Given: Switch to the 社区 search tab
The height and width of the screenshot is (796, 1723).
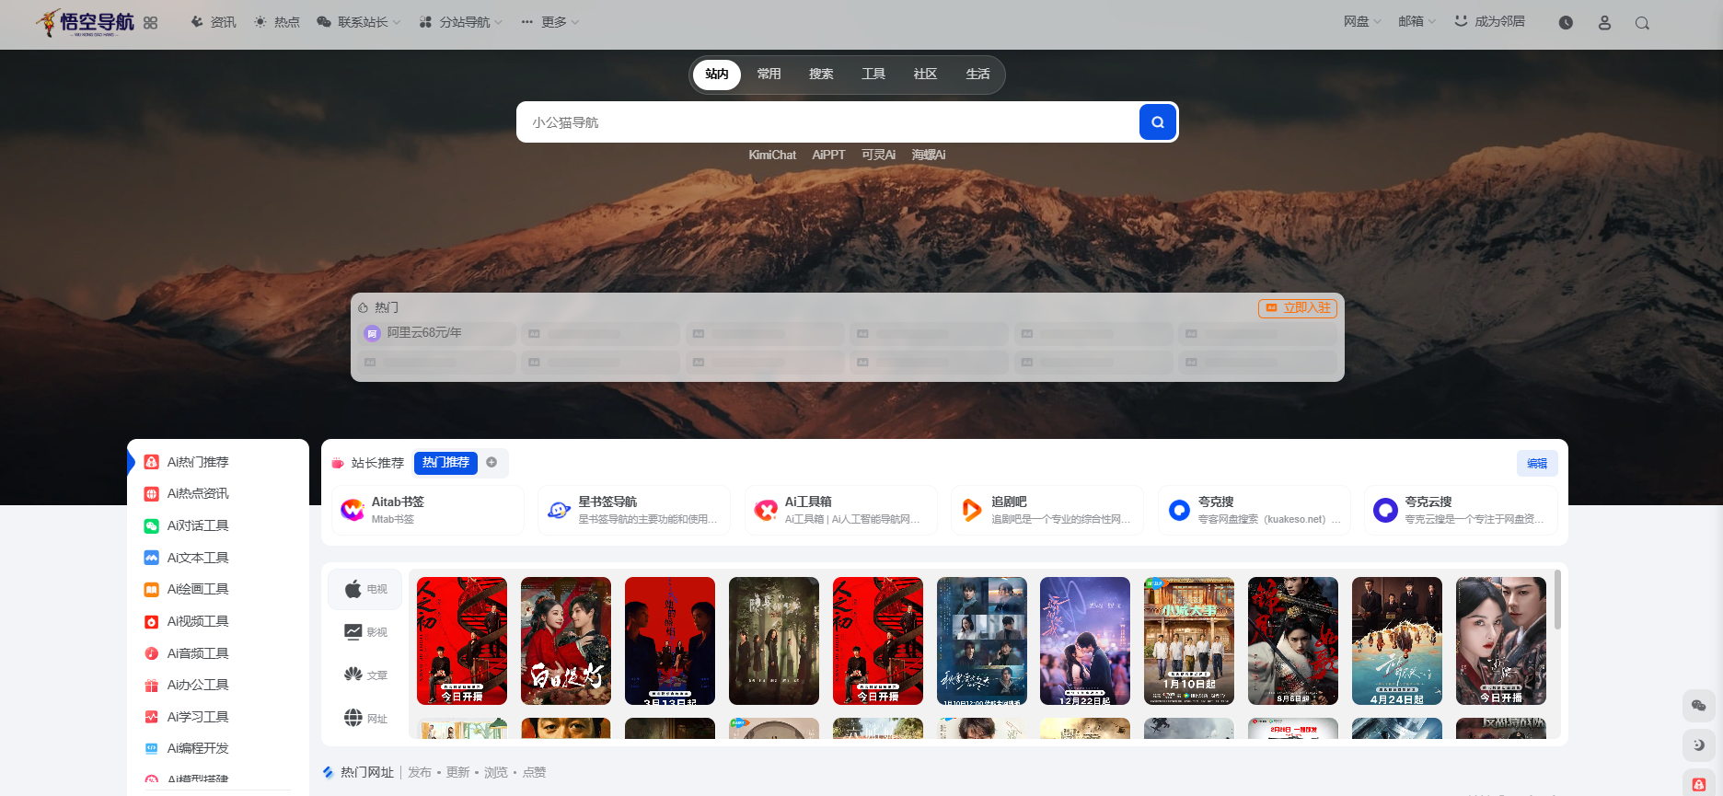Looking at the screenshot, I should coord(925,75).
